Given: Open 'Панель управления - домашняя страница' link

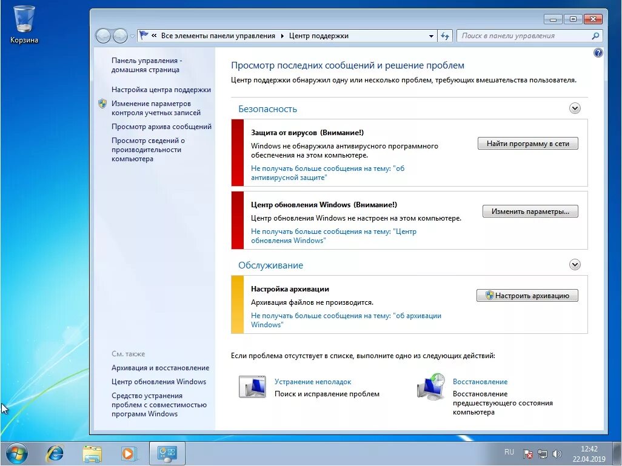Looking at the screenshot, I should pos(146,65).
